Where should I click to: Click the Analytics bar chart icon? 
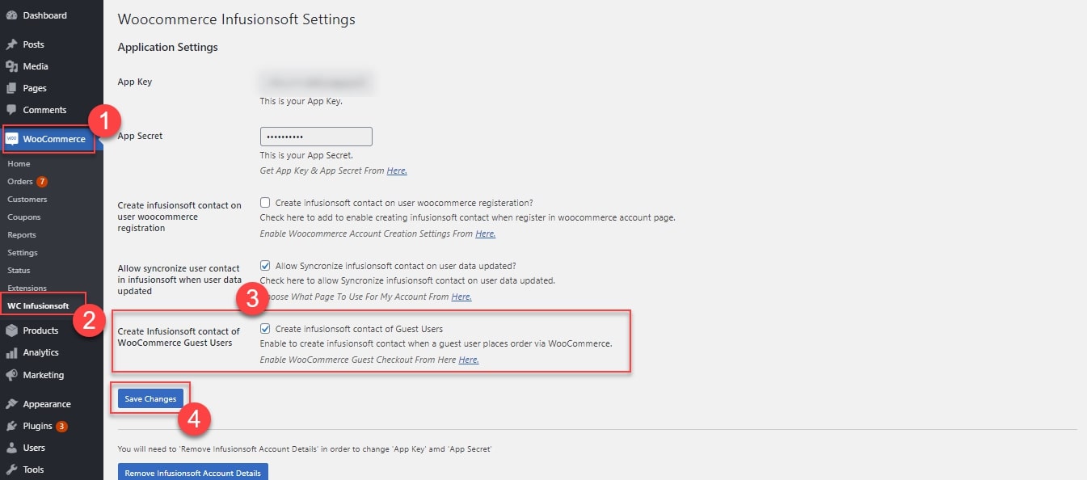click(x=11, y=352)
